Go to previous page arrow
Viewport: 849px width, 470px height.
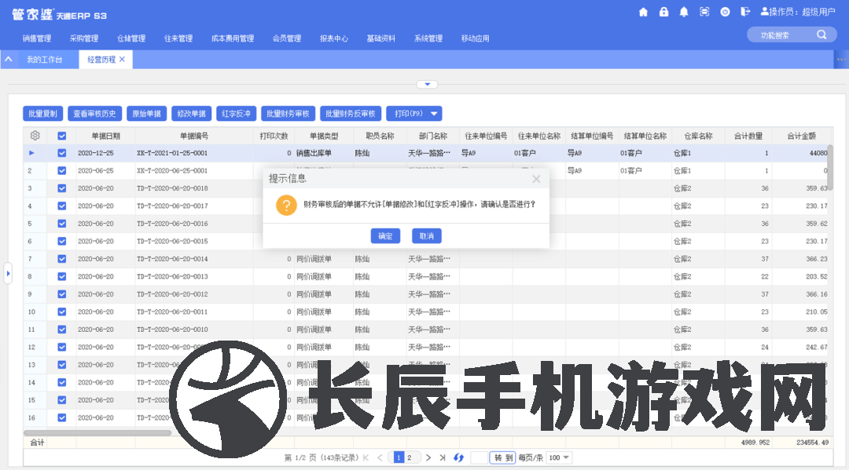coord(380,457)
